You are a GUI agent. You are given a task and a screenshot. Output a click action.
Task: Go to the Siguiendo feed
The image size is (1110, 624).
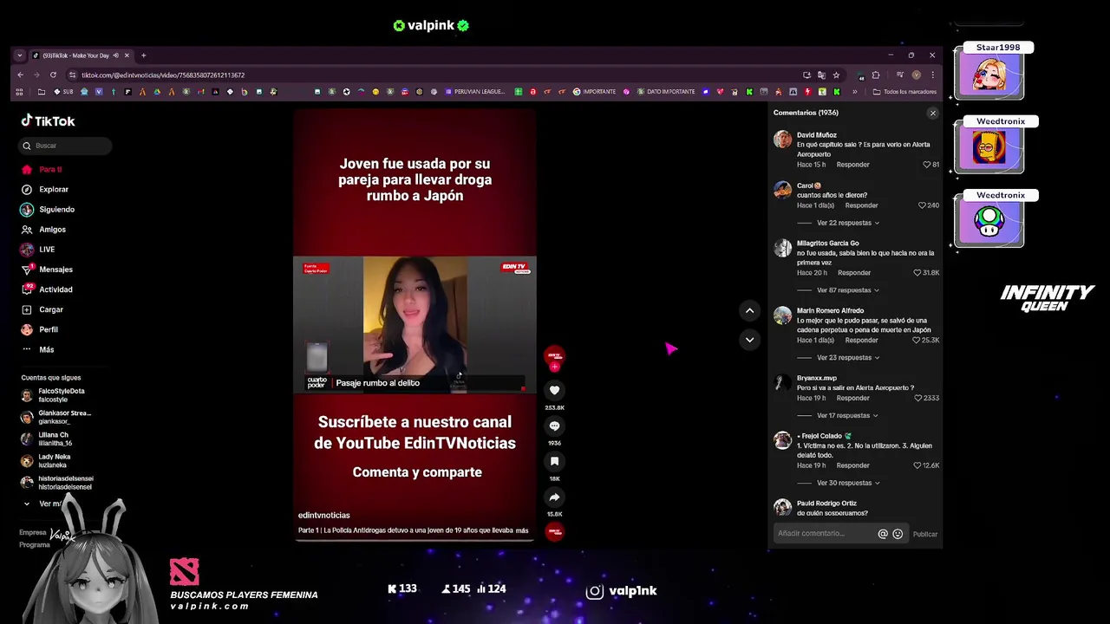click(x=48, y=209)
